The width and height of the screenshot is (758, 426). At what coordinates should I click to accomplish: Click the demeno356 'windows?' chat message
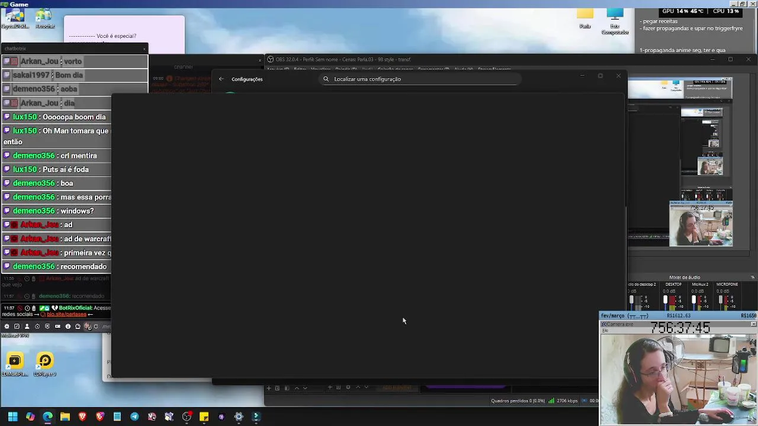click(x=57, y=211)
